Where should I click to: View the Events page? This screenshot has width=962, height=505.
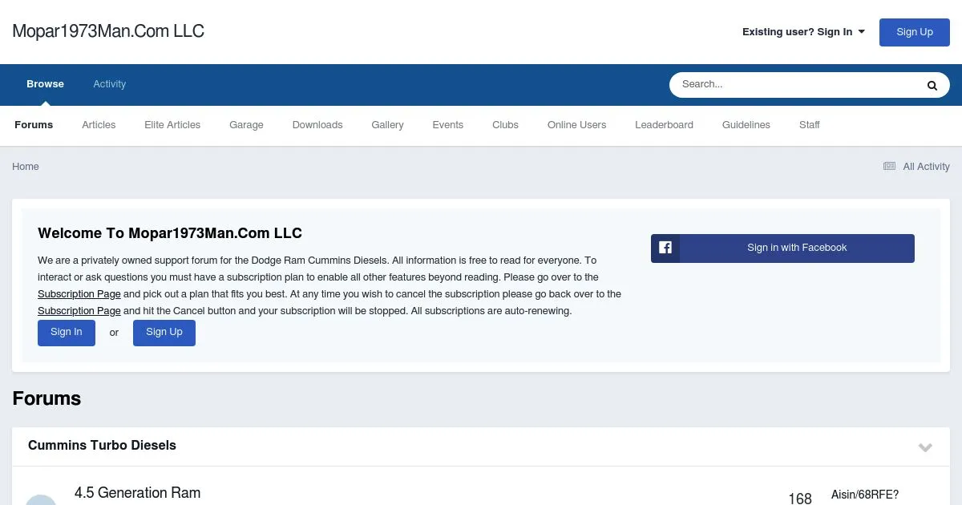447,125
